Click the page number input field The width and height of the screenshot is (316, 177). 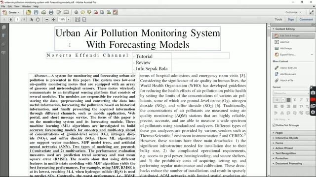tap(18, 20)
